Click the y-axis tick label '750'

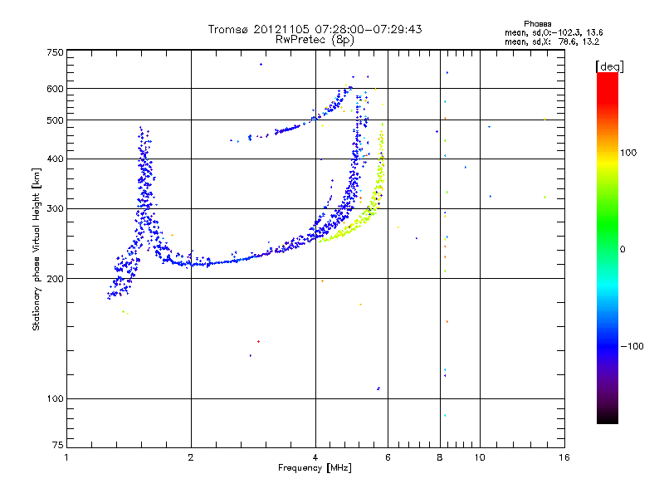55,52
